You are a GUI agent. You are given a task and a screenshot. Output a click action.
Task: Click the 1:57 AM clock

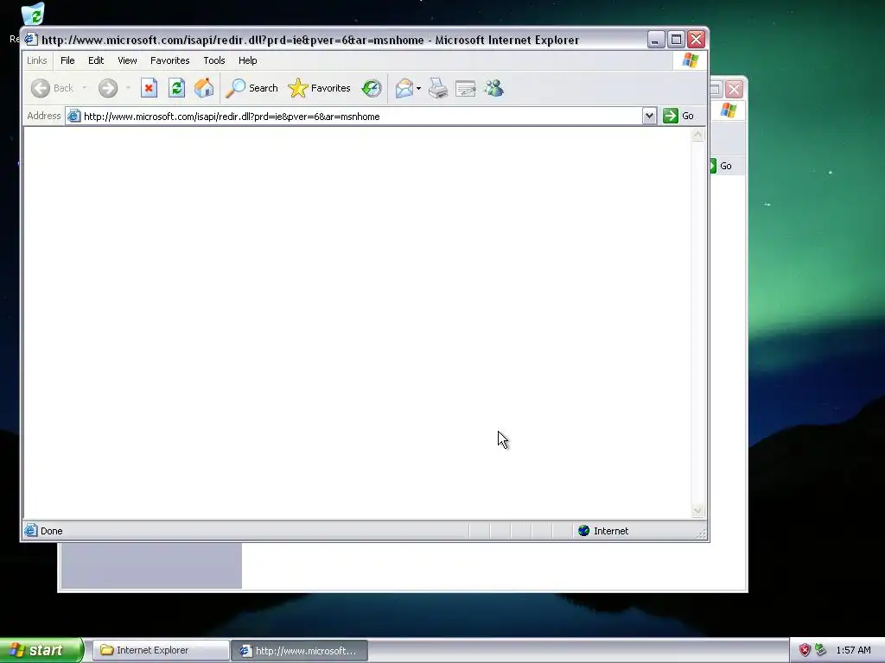(853, 650)
